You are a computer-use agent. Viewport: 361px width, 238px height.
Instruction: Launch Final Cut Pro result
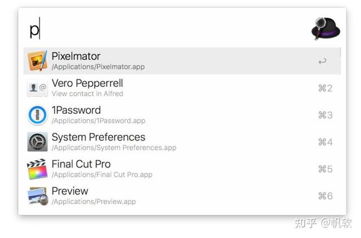tap(182, 169)
